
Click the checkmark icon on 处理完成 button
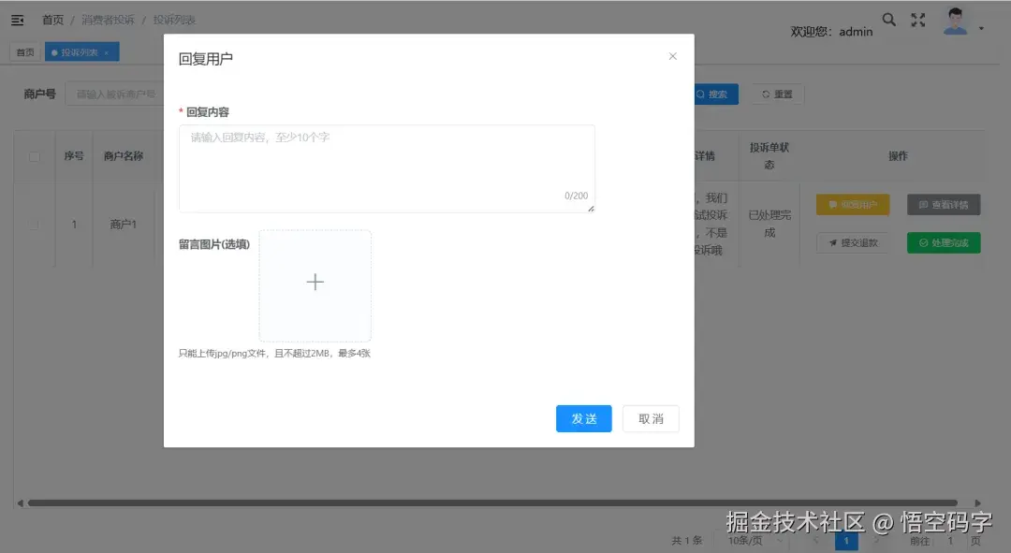pos(921,241)
